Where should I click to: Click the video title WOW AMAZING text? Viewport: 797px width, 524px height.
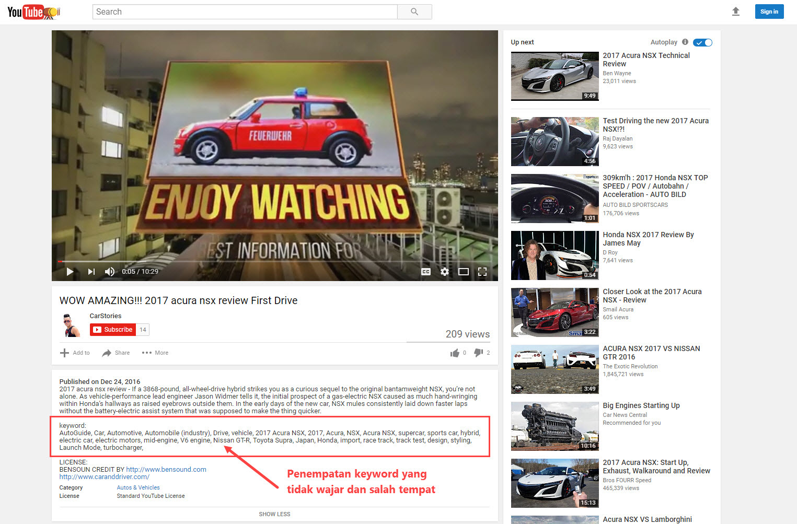tap(178, 300)
